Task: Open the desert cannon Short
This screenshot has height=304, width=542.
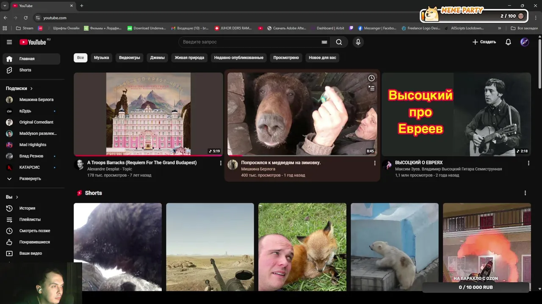Action: 210,247
